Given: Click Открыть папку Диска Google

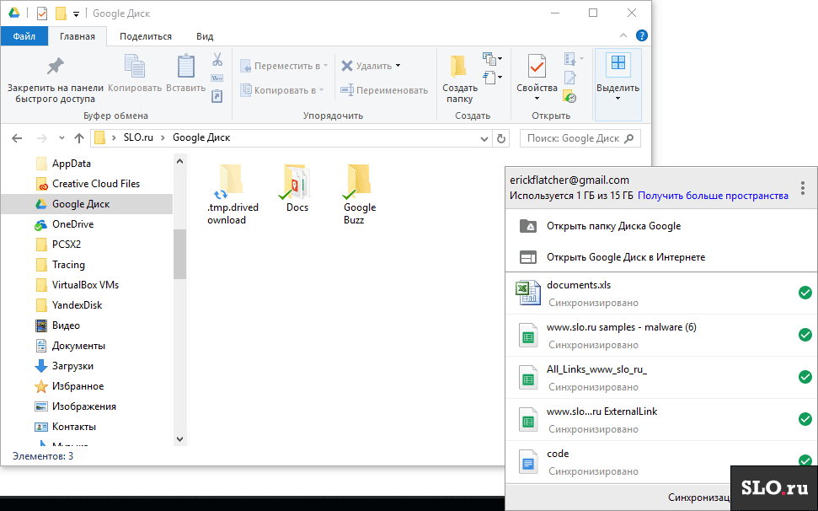Looking at the screenshot, I should tap(661, 226).
